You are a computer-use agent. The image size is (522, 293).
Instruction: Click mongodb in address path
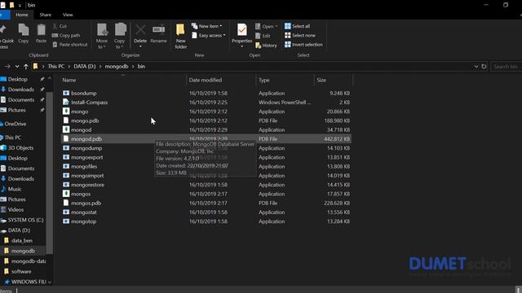click(x=117, y=67)
